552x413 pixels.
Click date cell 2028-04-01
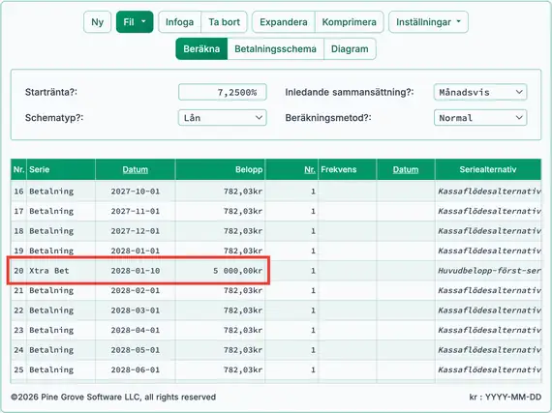click(x=136, y=331)
